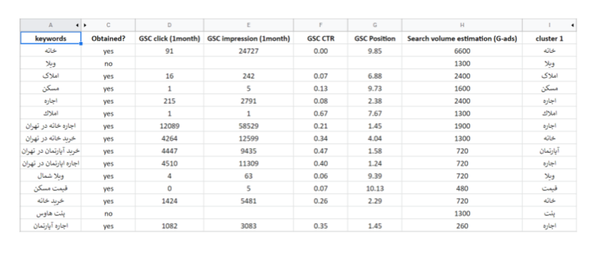Select position value 2.38

tap(375, 101)
